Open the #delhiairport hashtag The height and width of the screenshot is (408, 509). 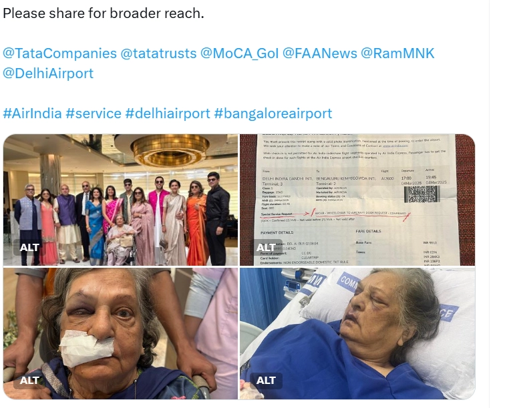pyautogui.click(x=168, y=114)
